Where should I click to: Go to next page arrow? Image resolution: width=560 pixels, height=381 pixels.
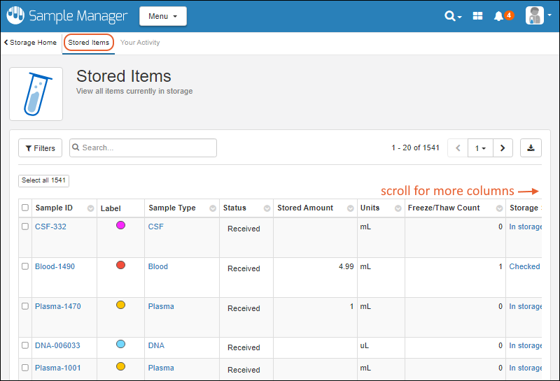(503, 148)
